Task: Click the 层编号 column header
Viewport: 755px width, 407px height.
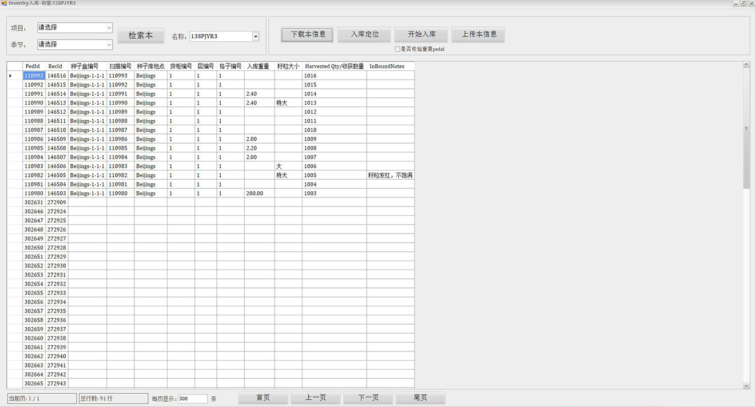Action: [x=205, y=66]
